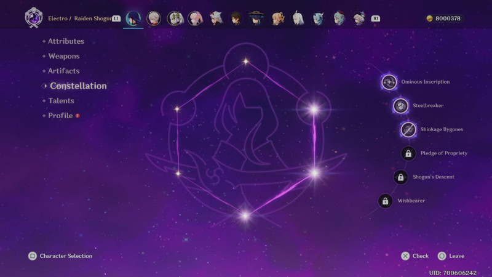Click the Leave label
Image resolution: width=492 pixels, height=277 pixels.
pyautogui.click(x=456, y=256)
